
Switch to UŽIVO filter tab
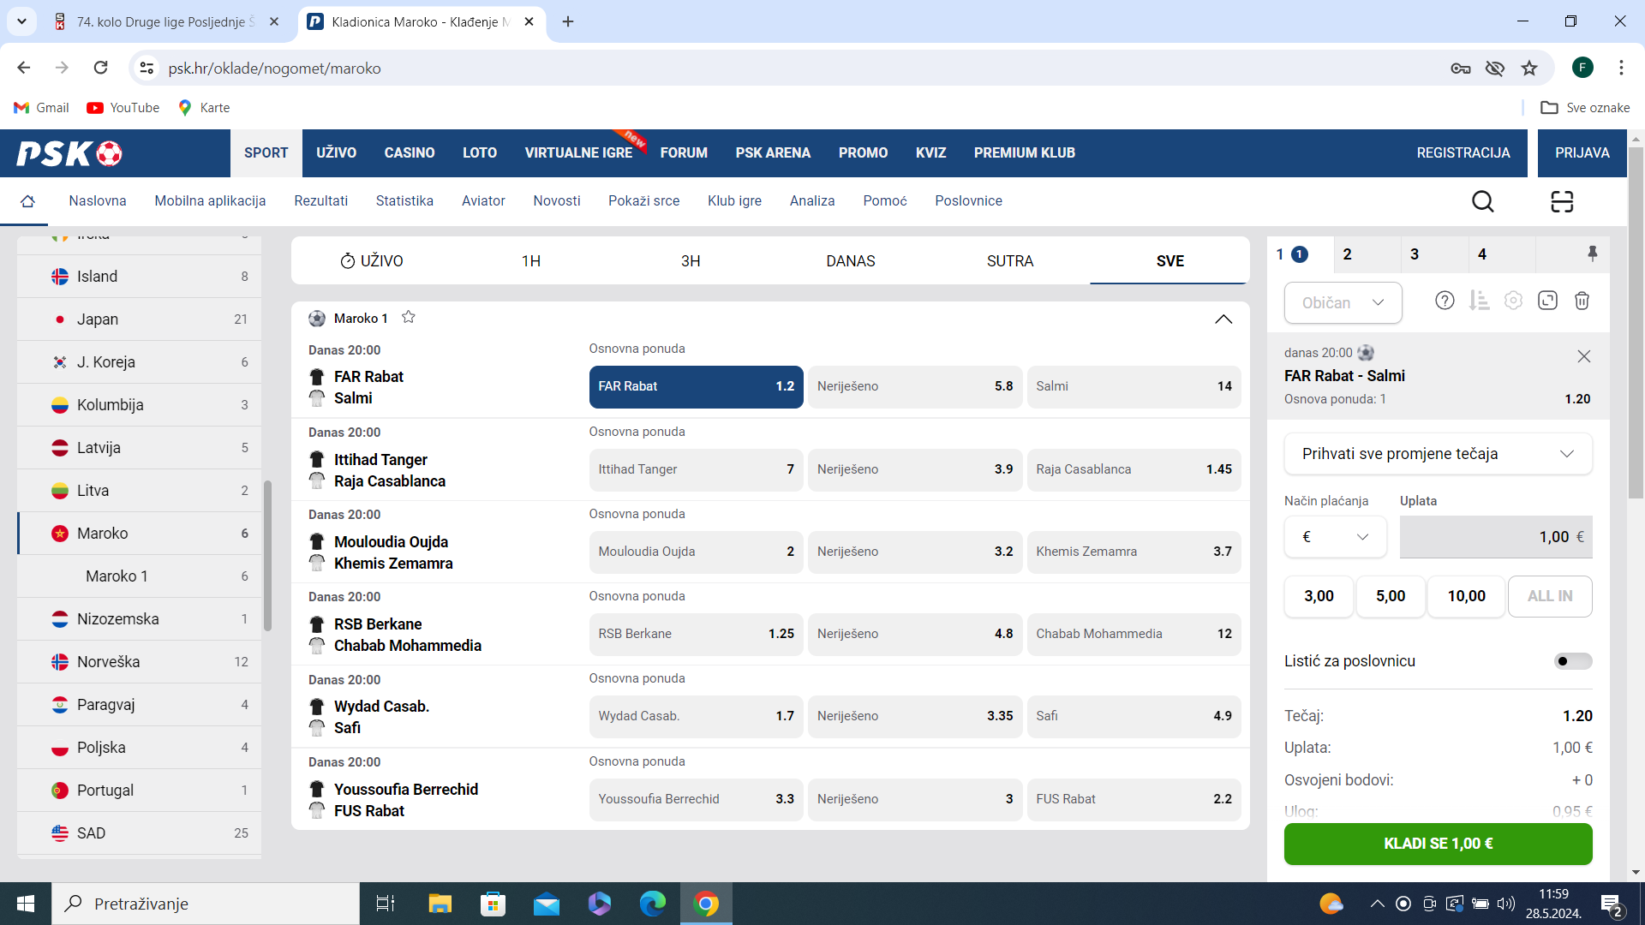click(371, 261)
